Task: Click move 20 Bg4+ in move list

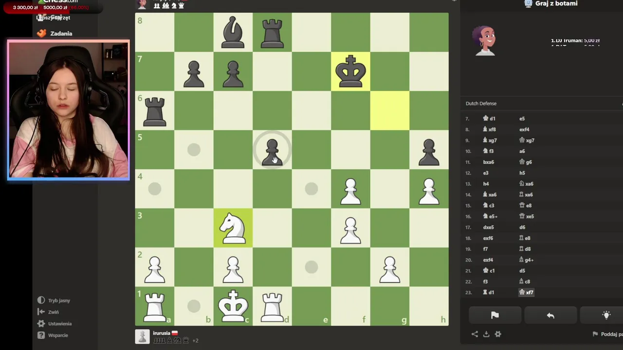Action: (527, 260)
